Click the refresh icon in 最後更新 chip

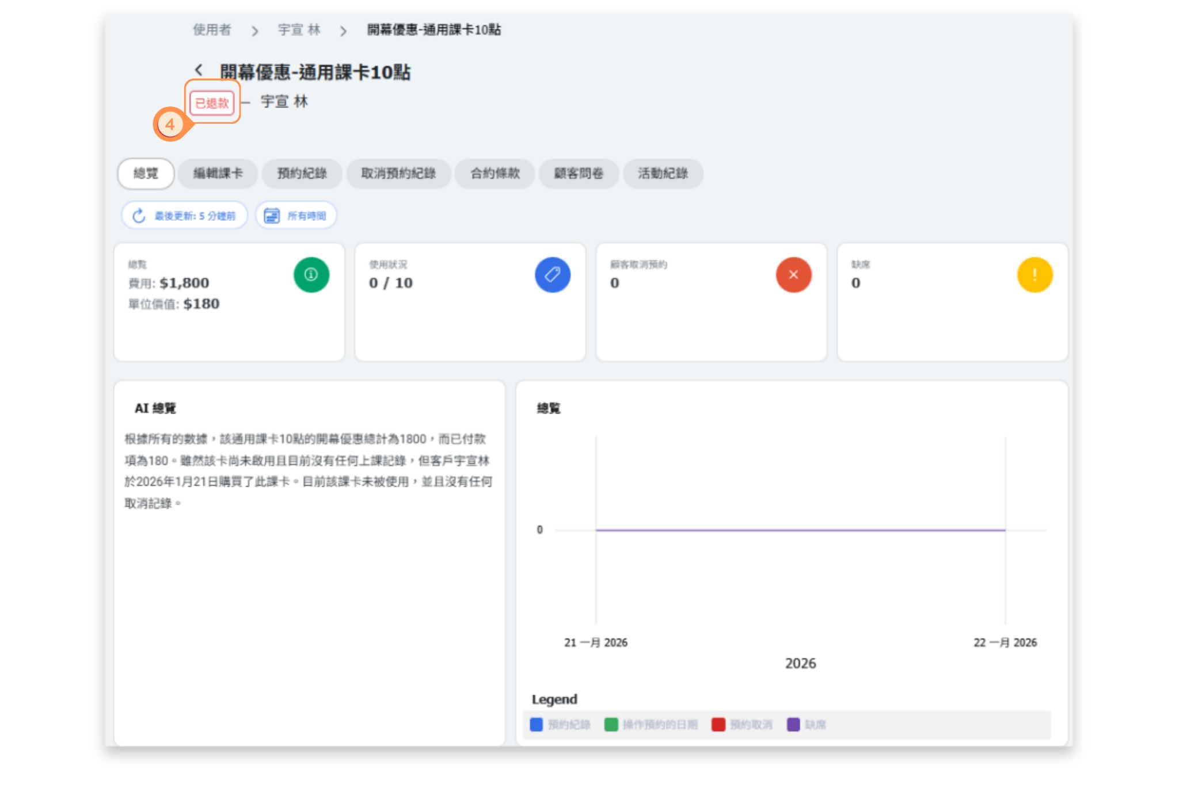pos(139,216)
